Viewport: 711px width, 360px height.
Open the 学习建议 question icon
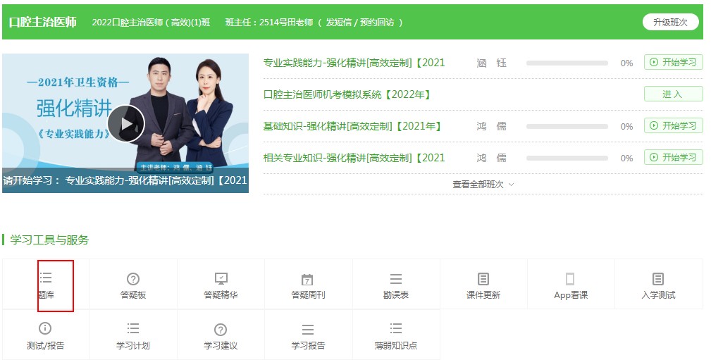pos(221,330)
